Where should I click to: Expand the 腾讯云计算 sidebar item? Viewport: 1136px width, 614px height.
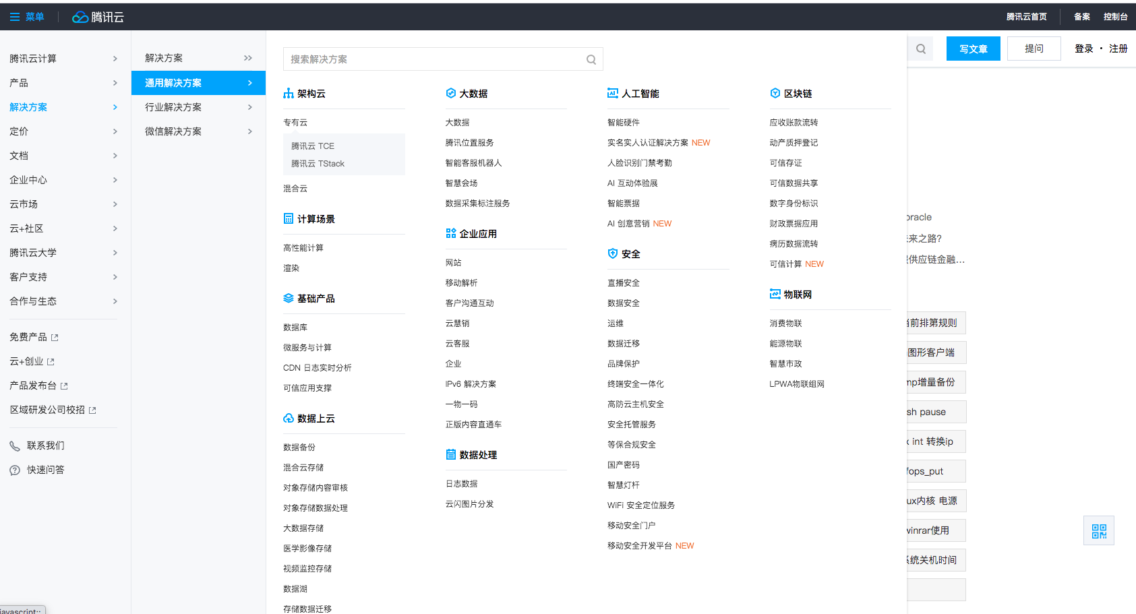115,59
